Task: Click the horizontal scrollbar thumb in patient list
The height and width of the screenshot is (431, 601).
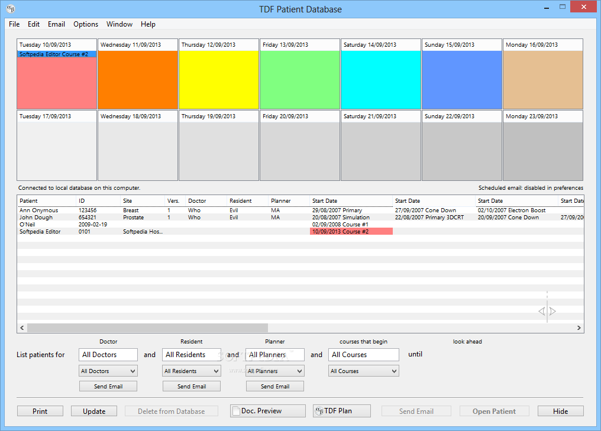Action: click(147, 328)
